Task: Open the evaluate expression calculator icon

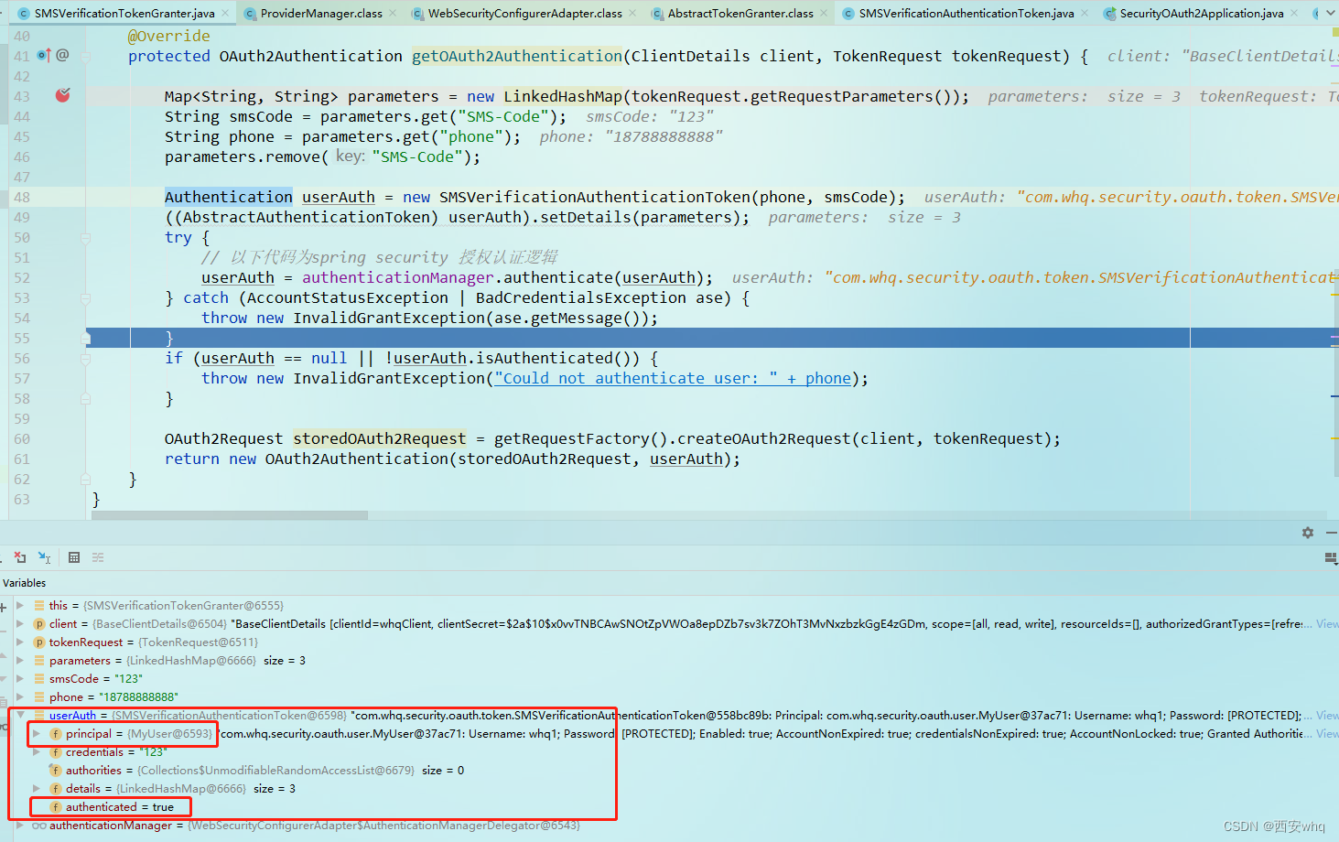Action: point(74,556)
